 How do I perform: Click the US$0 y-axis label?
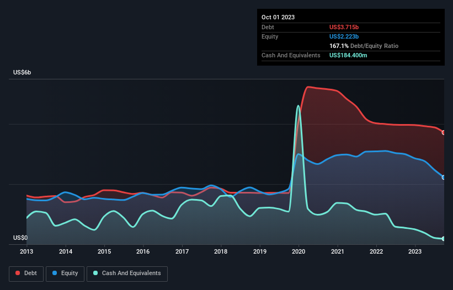[20, 238]
